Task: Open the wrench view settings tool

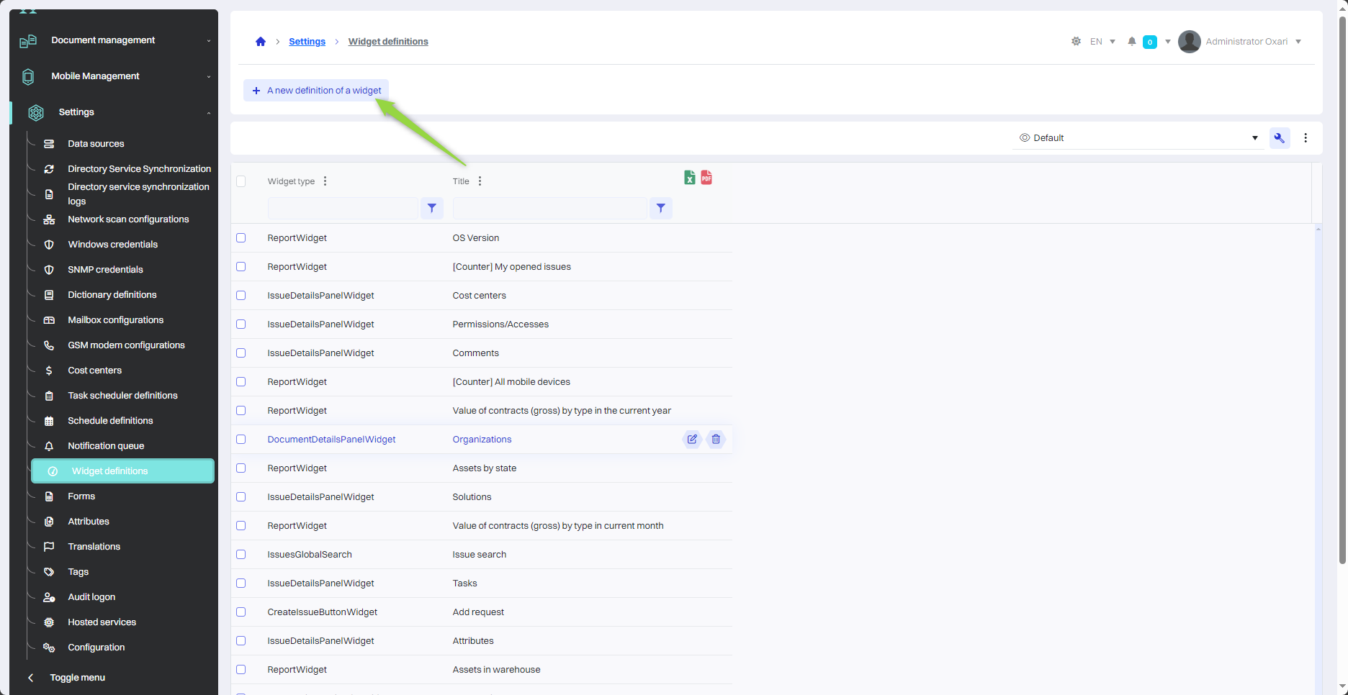Action: (1280, 138)
